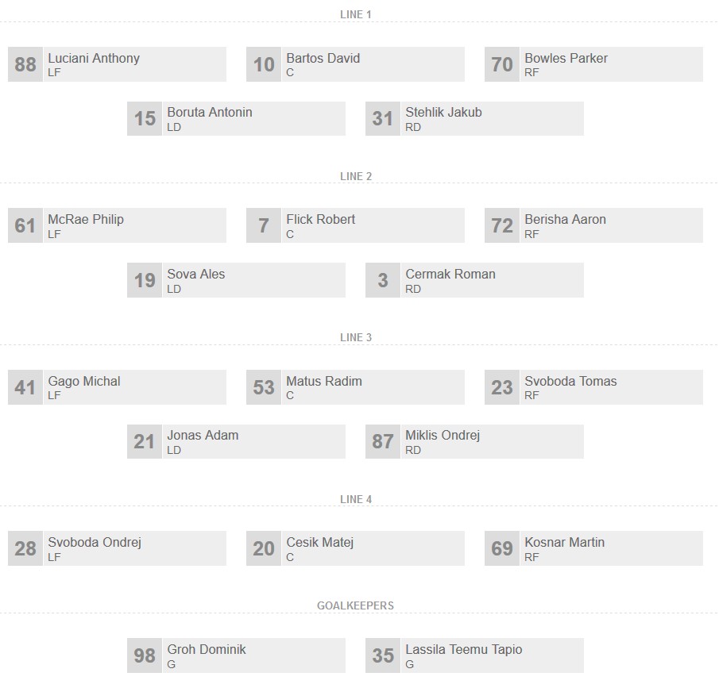Select left forward Gago Michal

[x=84, y=382]
